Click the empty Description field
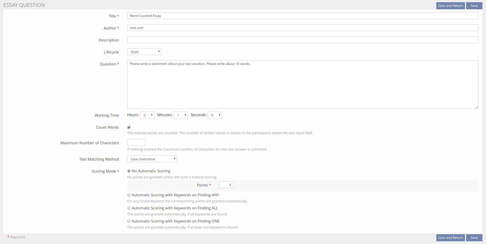This screenshot has width=486, height=244. click(303, 40)
